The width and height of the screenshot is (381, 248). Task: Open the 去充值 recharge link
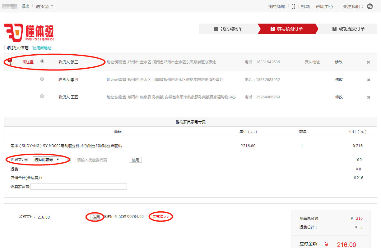click(x=160, y=217)
